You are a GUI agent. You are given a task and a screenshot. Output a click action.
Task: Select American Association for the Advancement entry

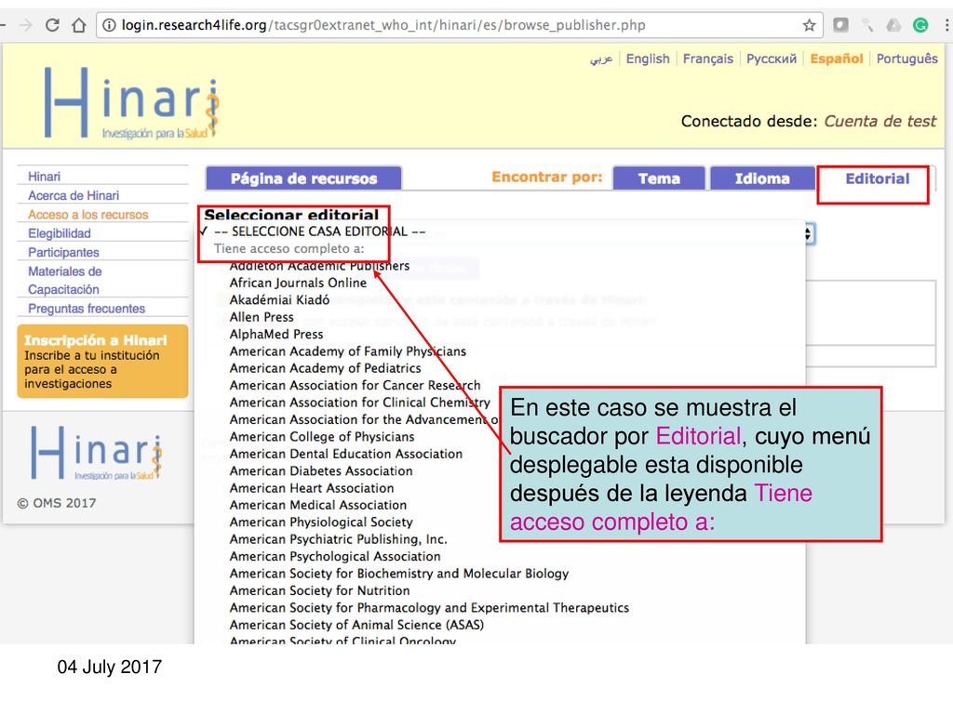364,419
